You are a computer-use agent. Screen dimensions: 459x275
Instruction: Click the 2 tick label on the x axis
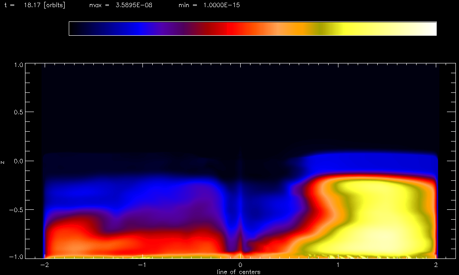click(x=436, y=265)
